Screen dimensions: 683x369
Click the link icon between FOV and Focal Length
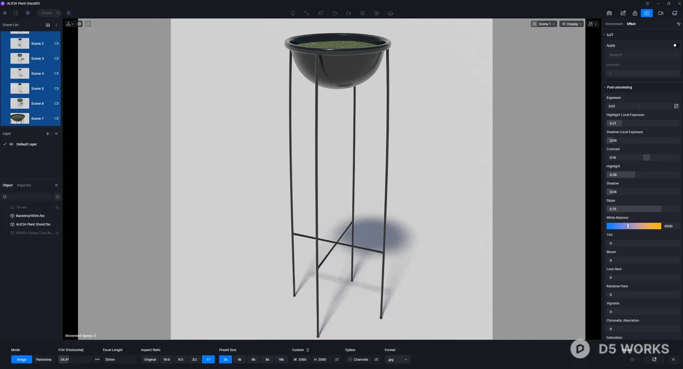click(97, 359)
